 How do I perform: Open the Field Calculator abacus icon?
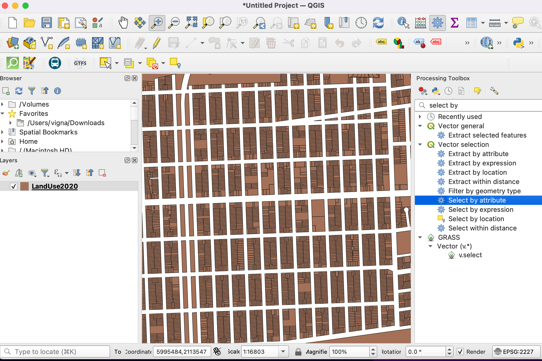pos(420,23)
